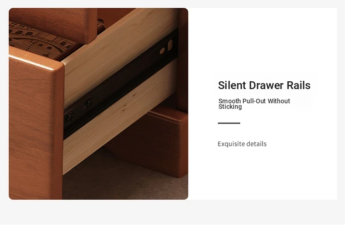The width and height of the screenshot is (345, 236).
Task: Click the lower Phillips screw on rail
Action: [x=70, y=118]
